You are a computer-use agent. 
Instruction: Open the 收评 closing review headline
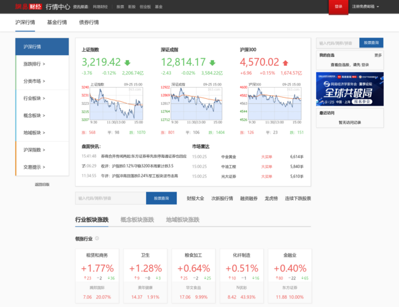coord(137,166)
